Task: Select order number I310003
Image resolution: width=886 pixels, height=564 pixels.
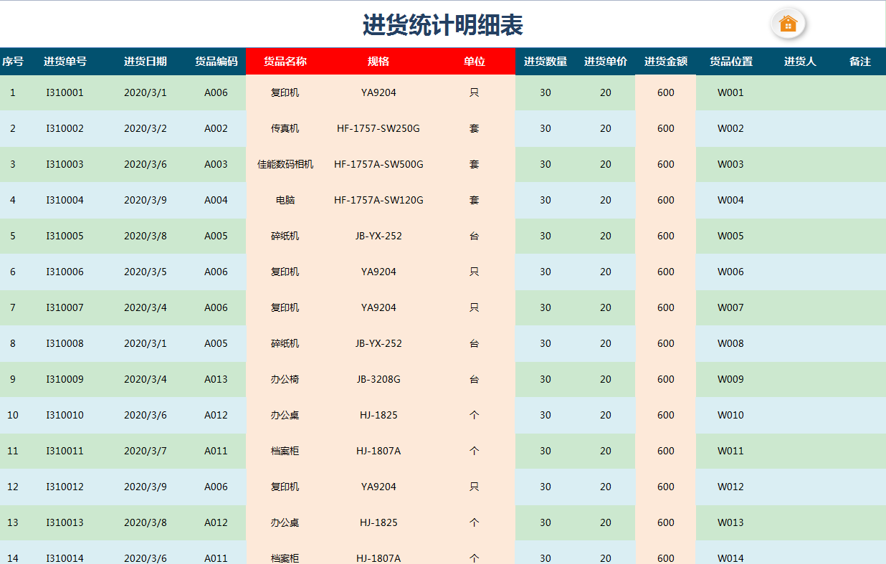Action: click(x=65, y=164)
